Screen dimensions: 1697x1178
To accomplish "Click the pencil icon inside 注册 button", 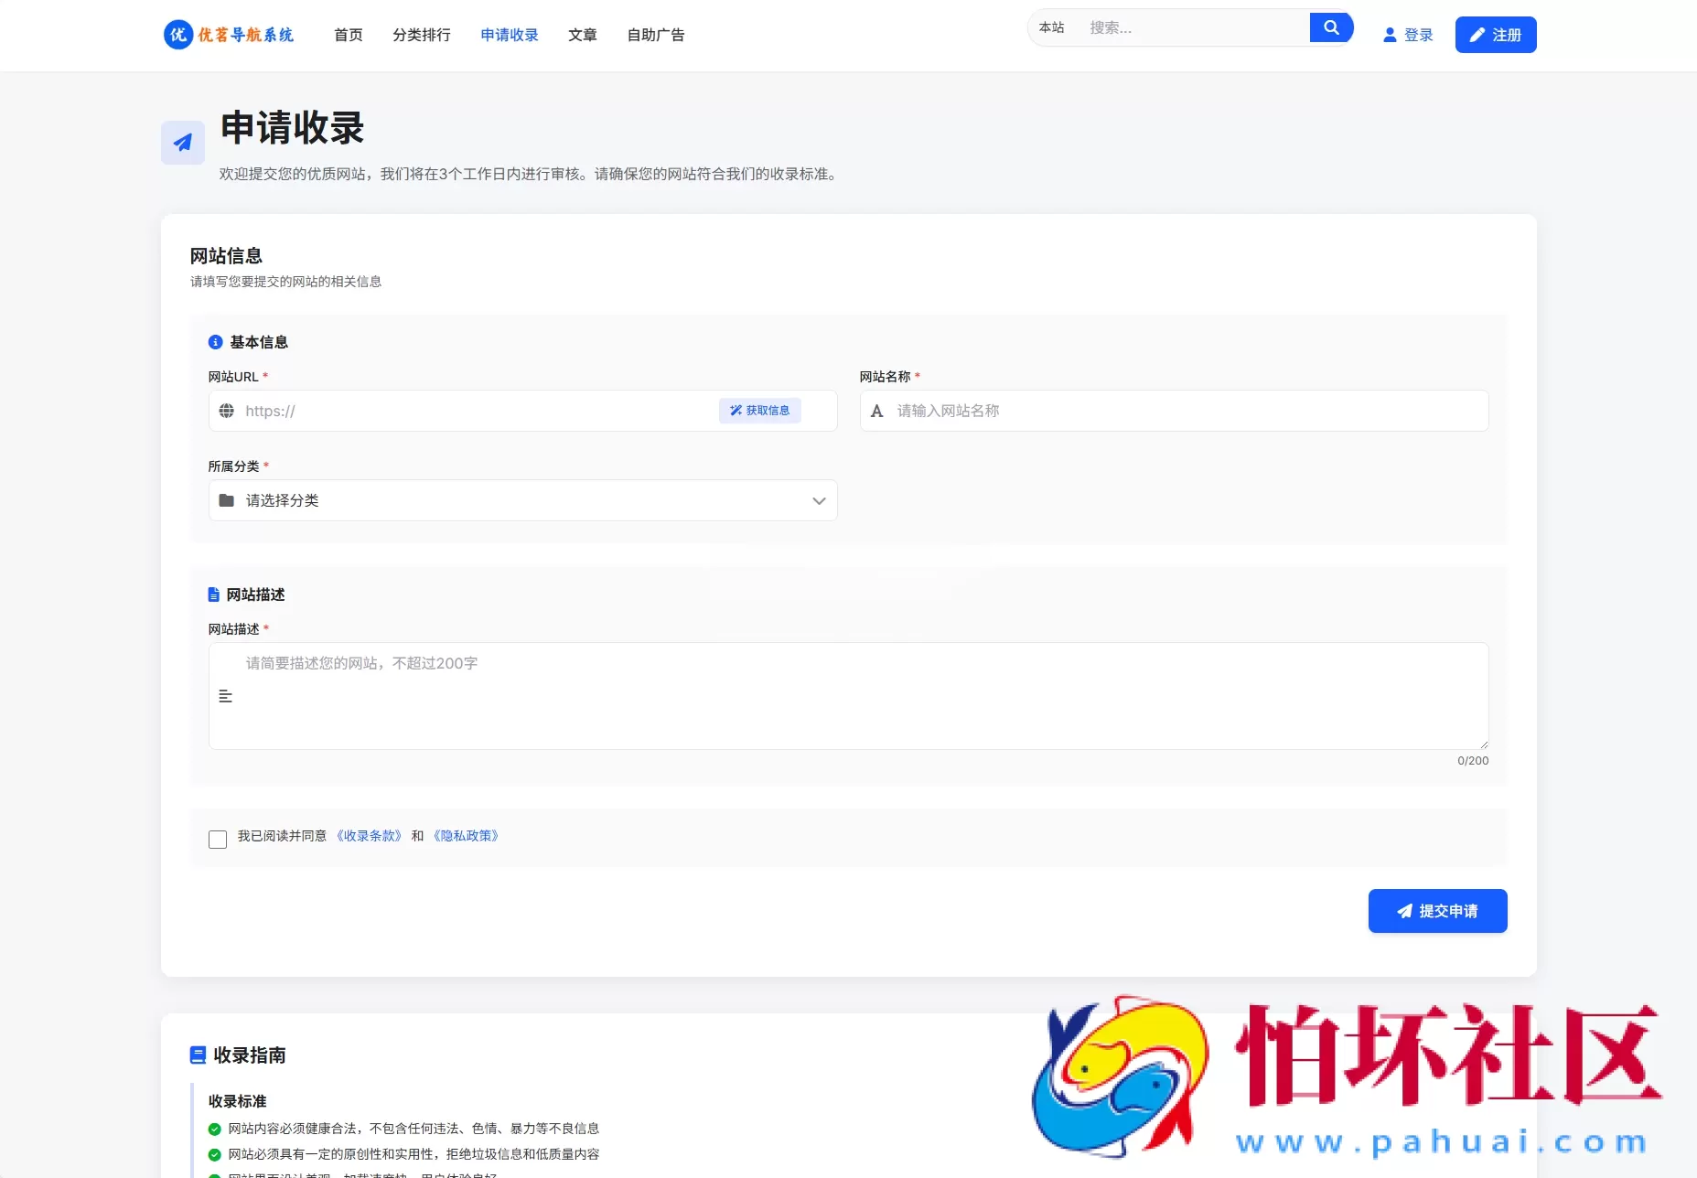I will [1476, 34].
